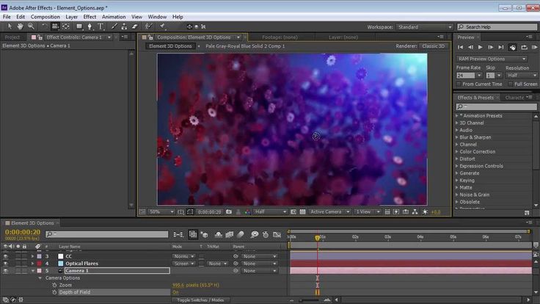Image resolution: width=540 pixels, height=304 pixels.
Task: Click the RAM preview button
Action: [534, 47]
